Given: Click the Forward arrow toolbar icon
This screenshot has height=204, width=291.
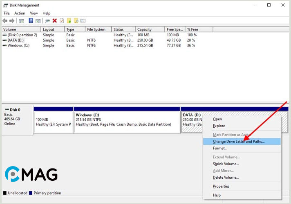Looking at the screenshot, I should click(11, 21).
